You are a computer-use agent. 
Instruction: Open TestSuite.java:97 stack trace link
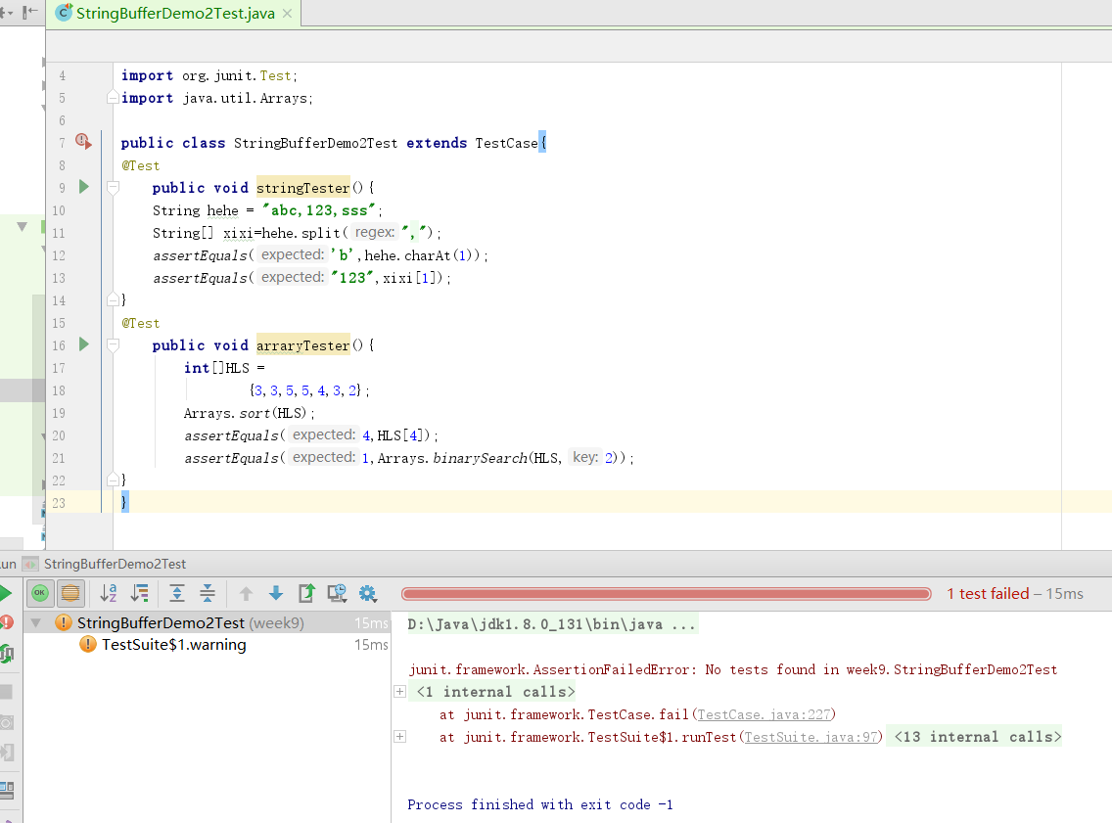click(811, 737)
